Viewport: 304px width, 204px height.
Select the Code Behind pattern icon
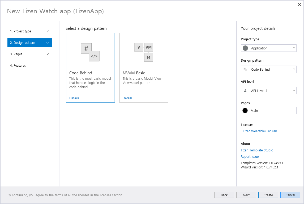pyautogui.click(x=90, y=52)
